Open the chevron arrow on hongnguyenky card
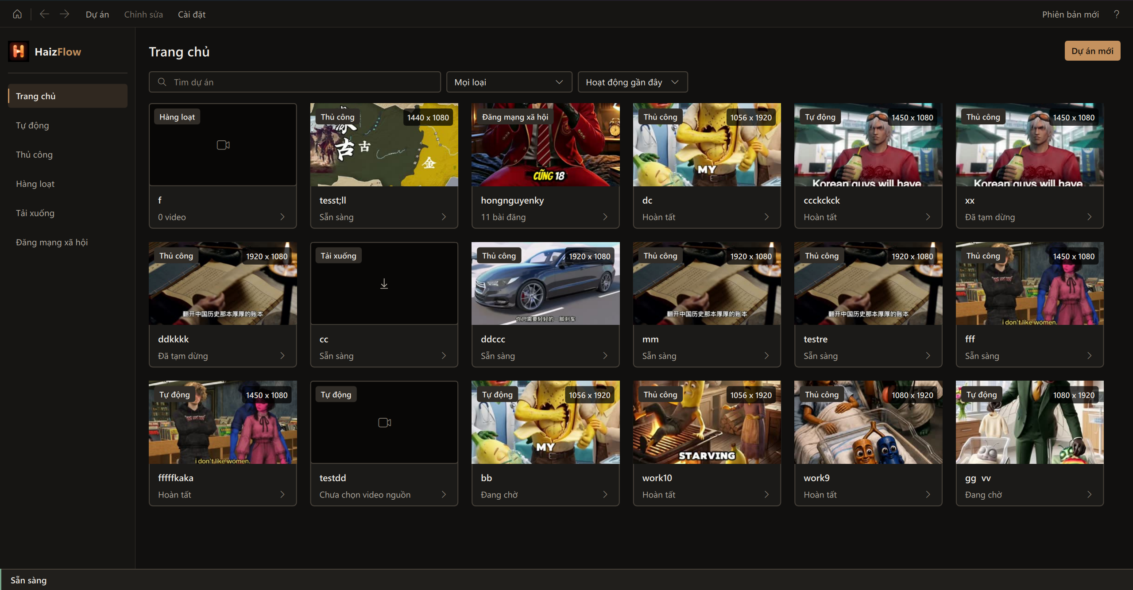Screen dimensions: 1133x590 click(605, 217)
